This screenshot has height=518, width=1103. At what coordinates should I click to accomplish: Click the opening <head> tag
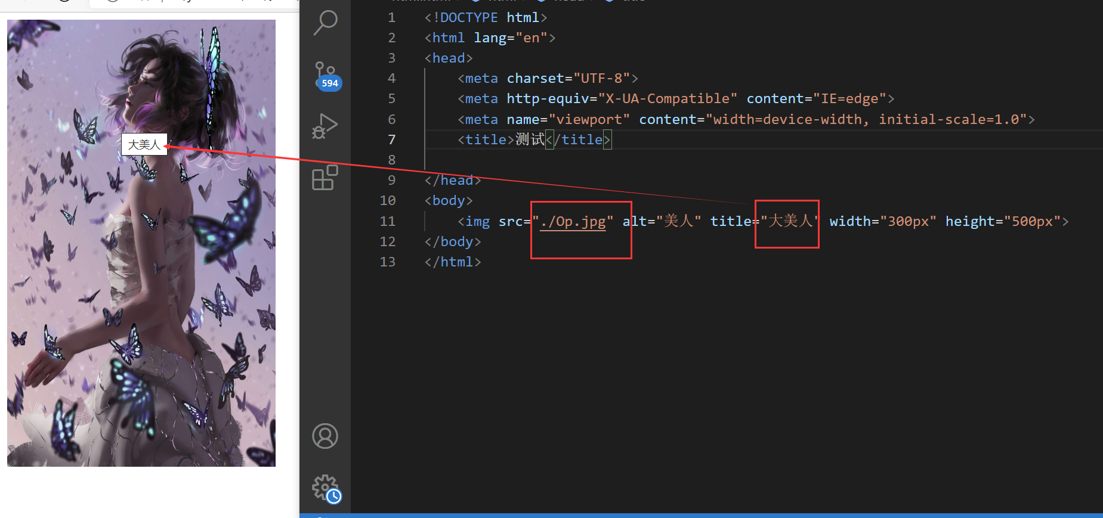(x=449, y=58)
